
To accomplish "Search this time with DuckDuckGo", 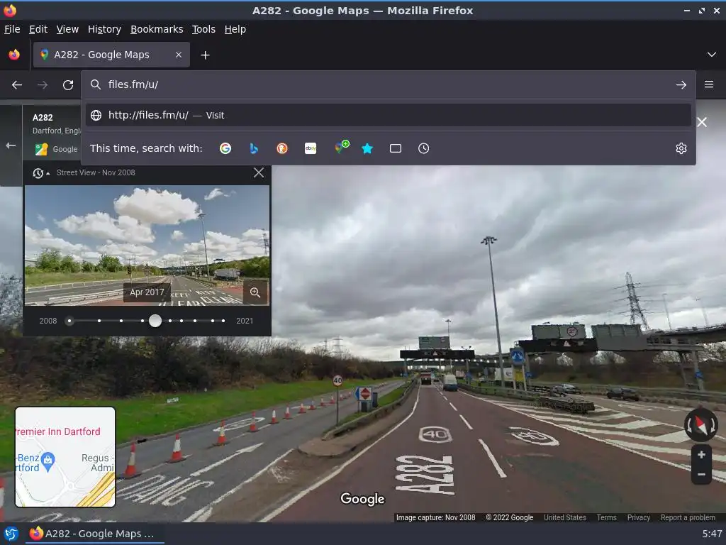I will click(282, 148).
